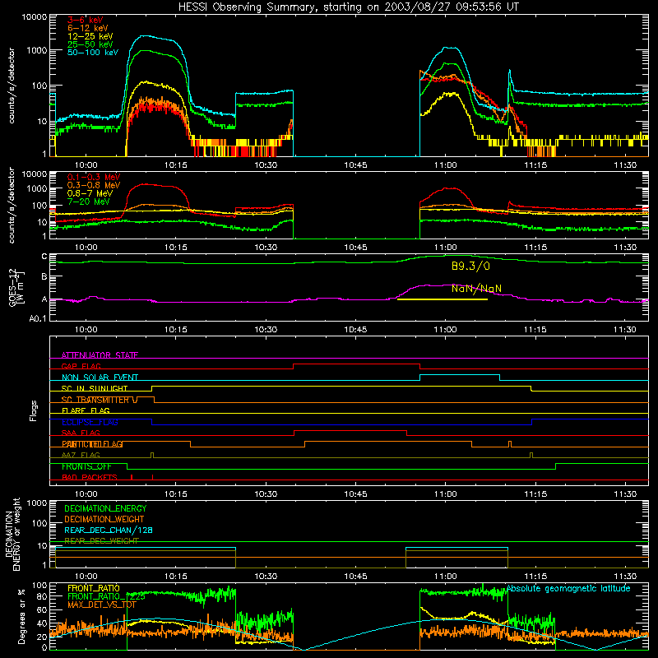Click the 0.3-0.8 MeV legend entry
The width and height of the screenshot is (658, 658).
(94, 185)
